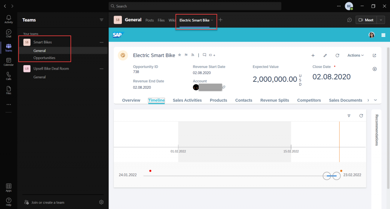Open the Actions dropdown menu
The height and width of the screenshot is (209, 390).
pos(355,56)
